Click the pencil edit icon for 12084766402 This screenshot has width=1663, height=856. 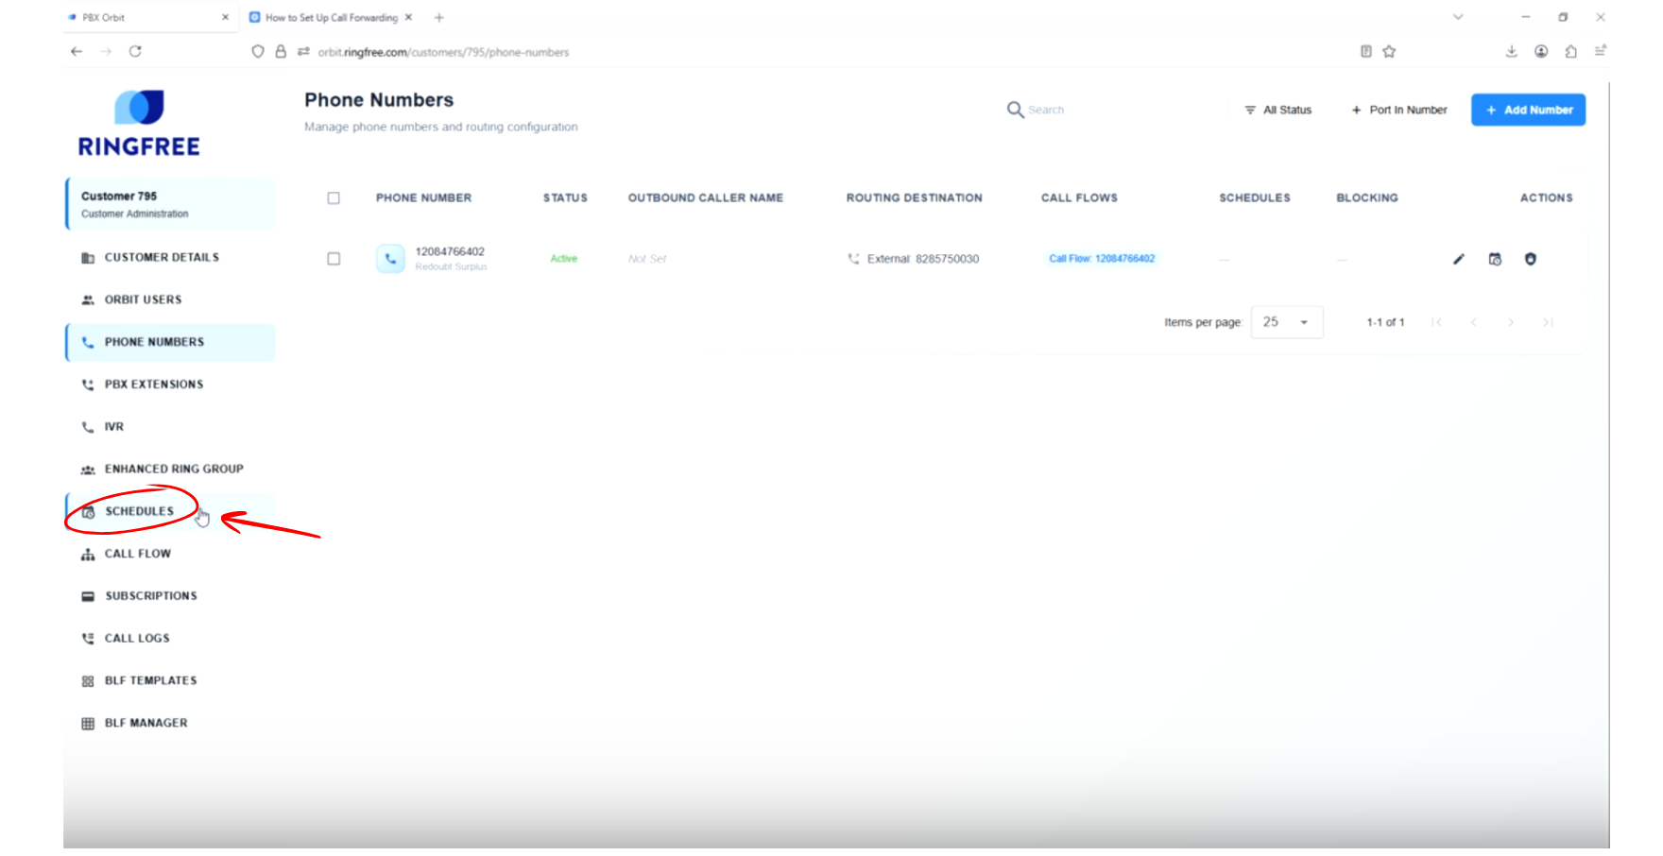[1458, 259]
